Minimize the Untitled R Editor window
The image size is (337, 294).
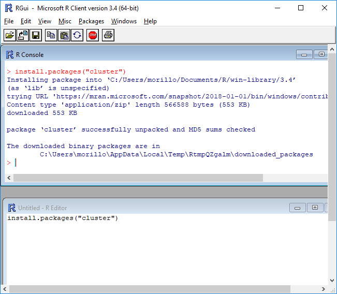click(298, 208)
